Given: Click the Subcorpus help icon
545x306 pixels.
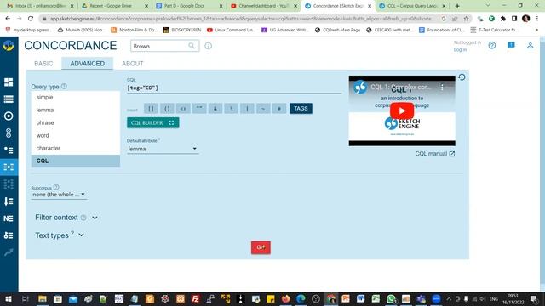Looking at the screenshot, I should (56, 187).
